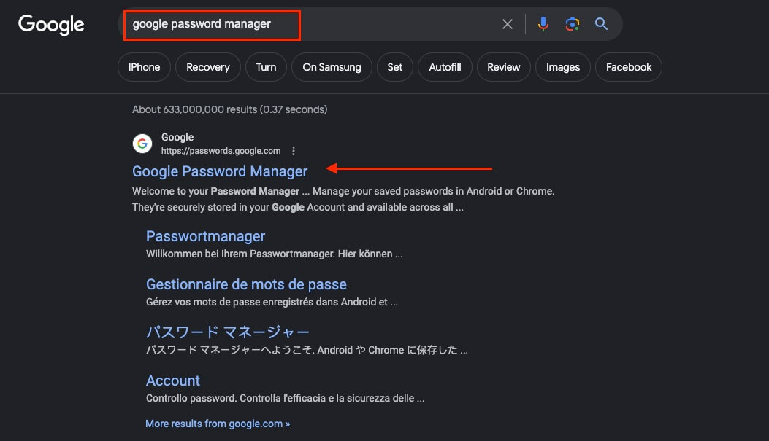Open the Passwortmanager sublink
The width and height of the screenshot is (769, 441).
(205, 236)
